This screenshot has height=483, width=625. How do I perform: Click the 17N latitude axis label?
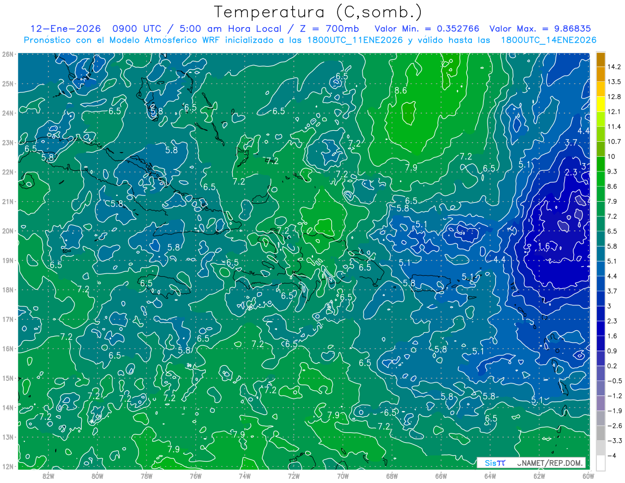coord(8,319)
